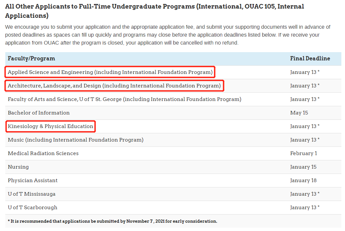The width and height of the screenshot is (345, 231).
Task: Select the "U of T Scarborough" row text
Action: [x=33, y=208]
